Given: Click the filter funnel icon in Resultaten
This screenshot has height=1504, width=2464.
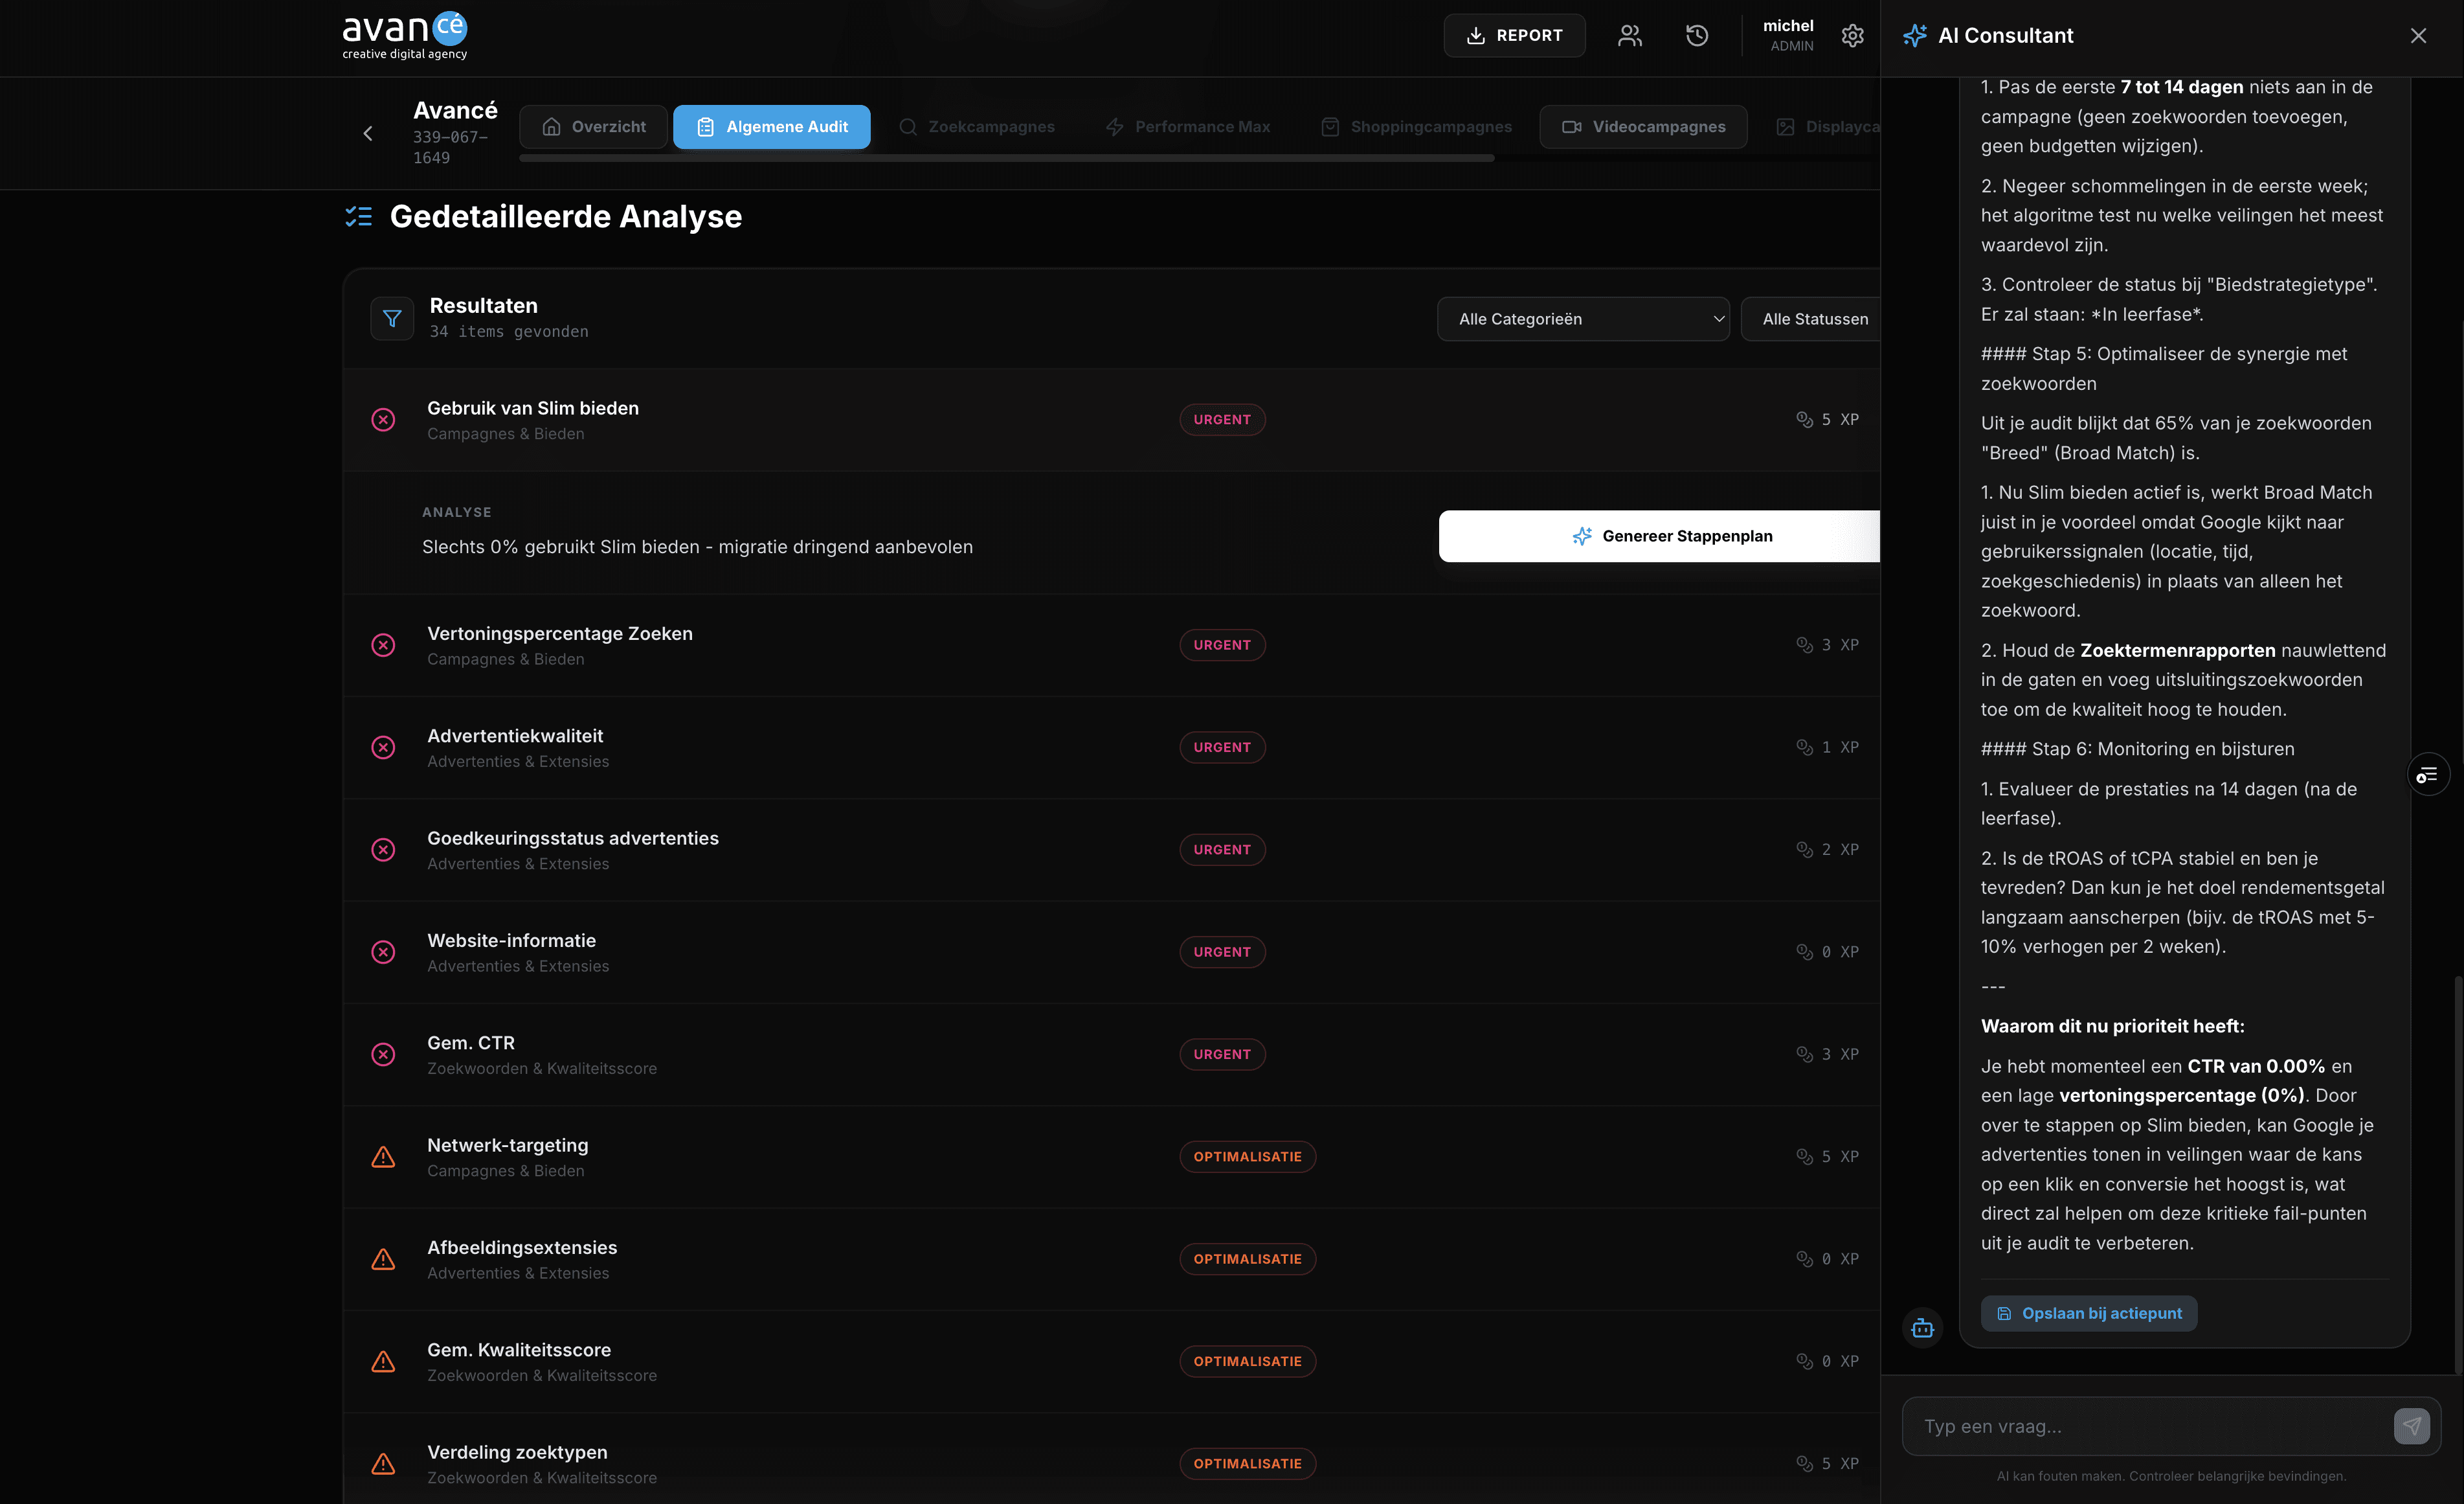Looking at the screenshot, I should click(x=392, y=318).
